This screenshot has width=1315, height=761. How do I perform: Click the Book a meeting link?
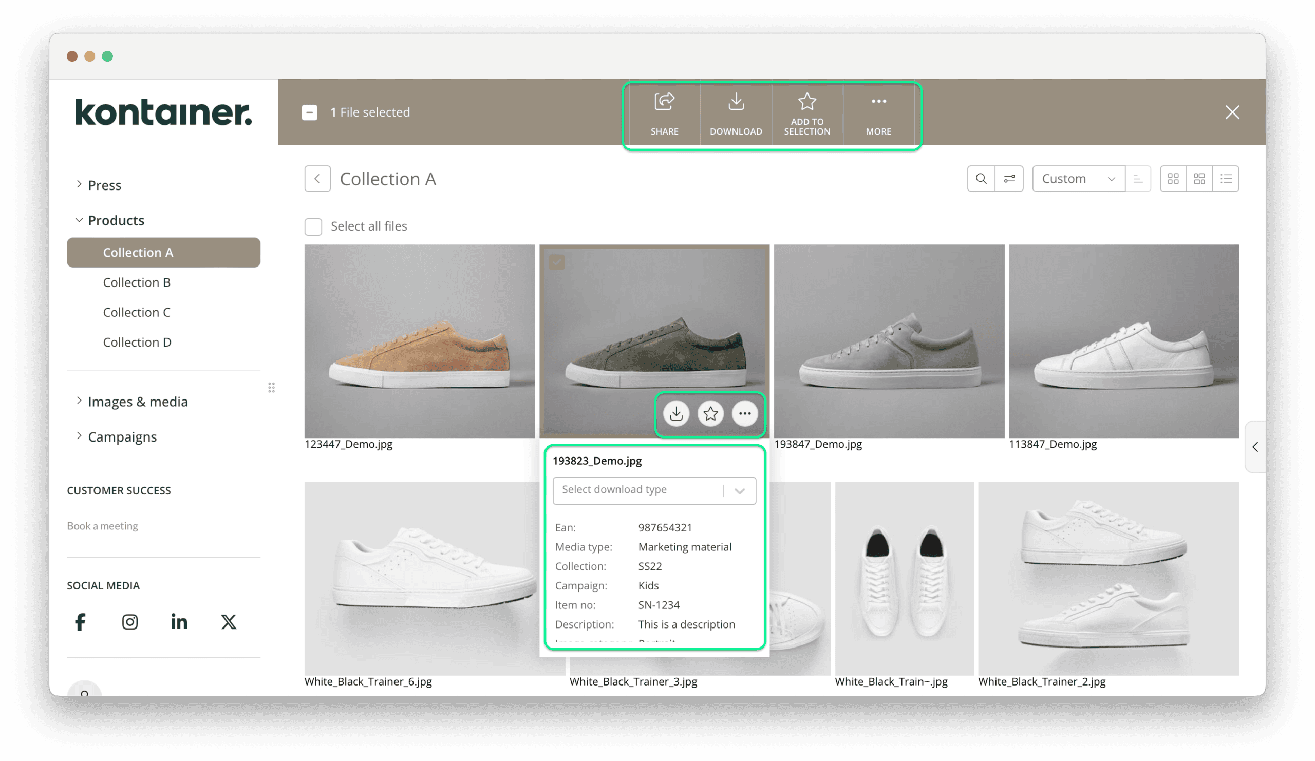[x=102, y=526]
